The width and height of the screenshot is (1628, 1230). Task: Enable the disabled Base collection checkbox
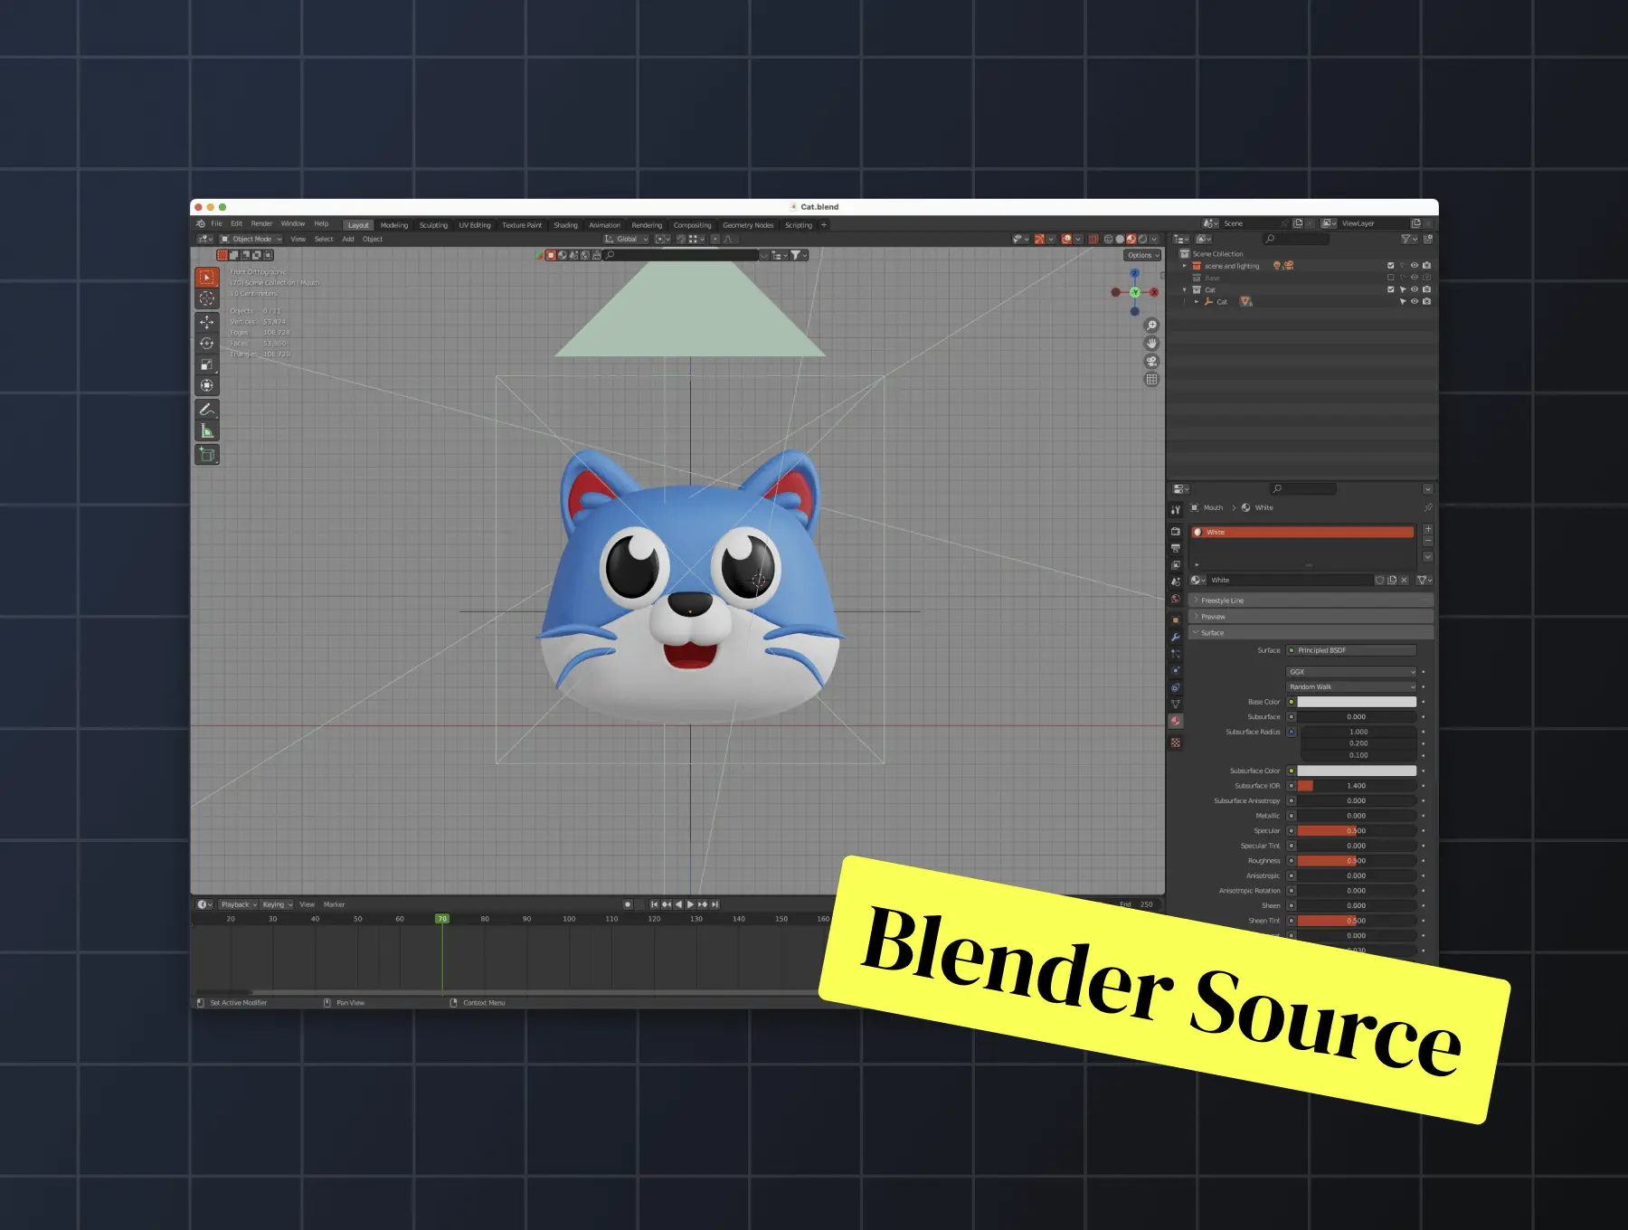click(1391, 278)
